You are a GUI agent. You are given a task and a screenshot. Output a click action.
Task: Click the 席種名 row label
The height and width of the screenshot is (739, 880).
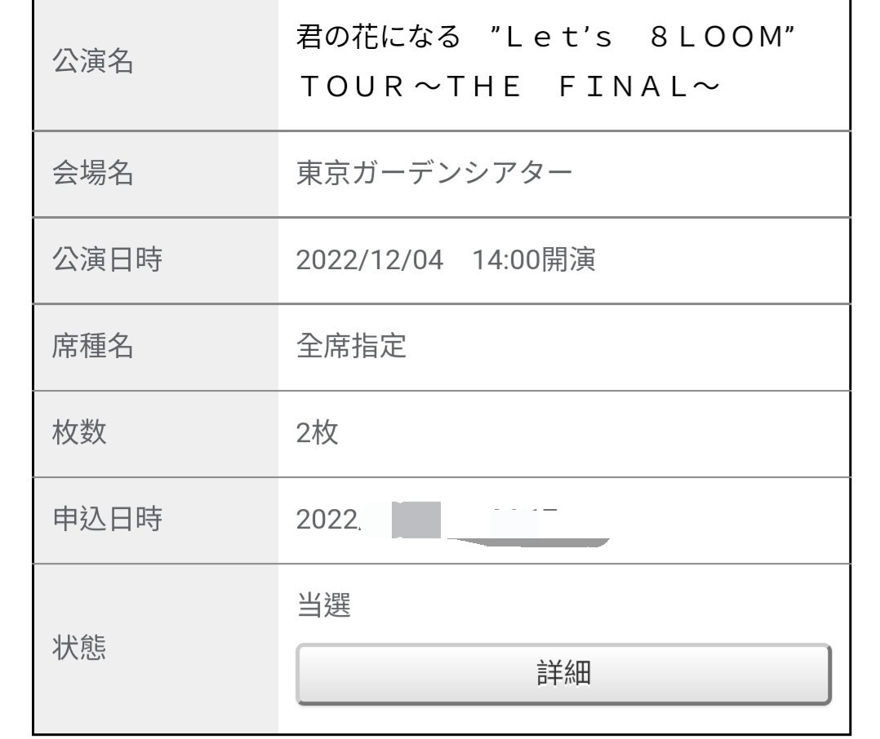click(92, 346)
